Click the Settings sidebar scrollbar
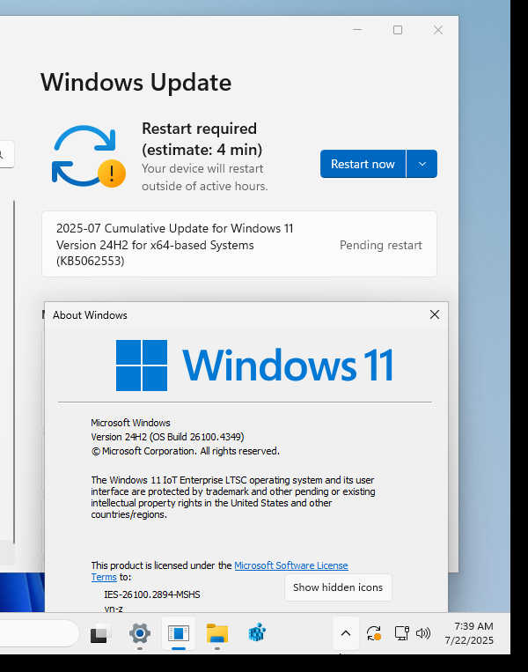Image resolution: width=528 pixels, height=672 pixels. 14,372
